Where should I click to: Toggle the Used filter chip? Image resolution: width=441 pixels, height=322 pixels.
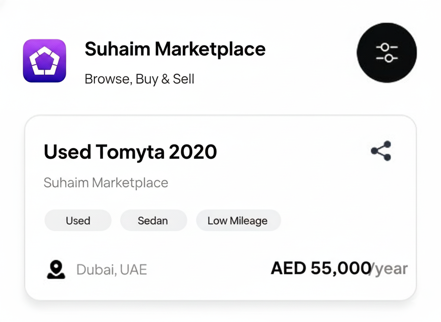[78, 220]
